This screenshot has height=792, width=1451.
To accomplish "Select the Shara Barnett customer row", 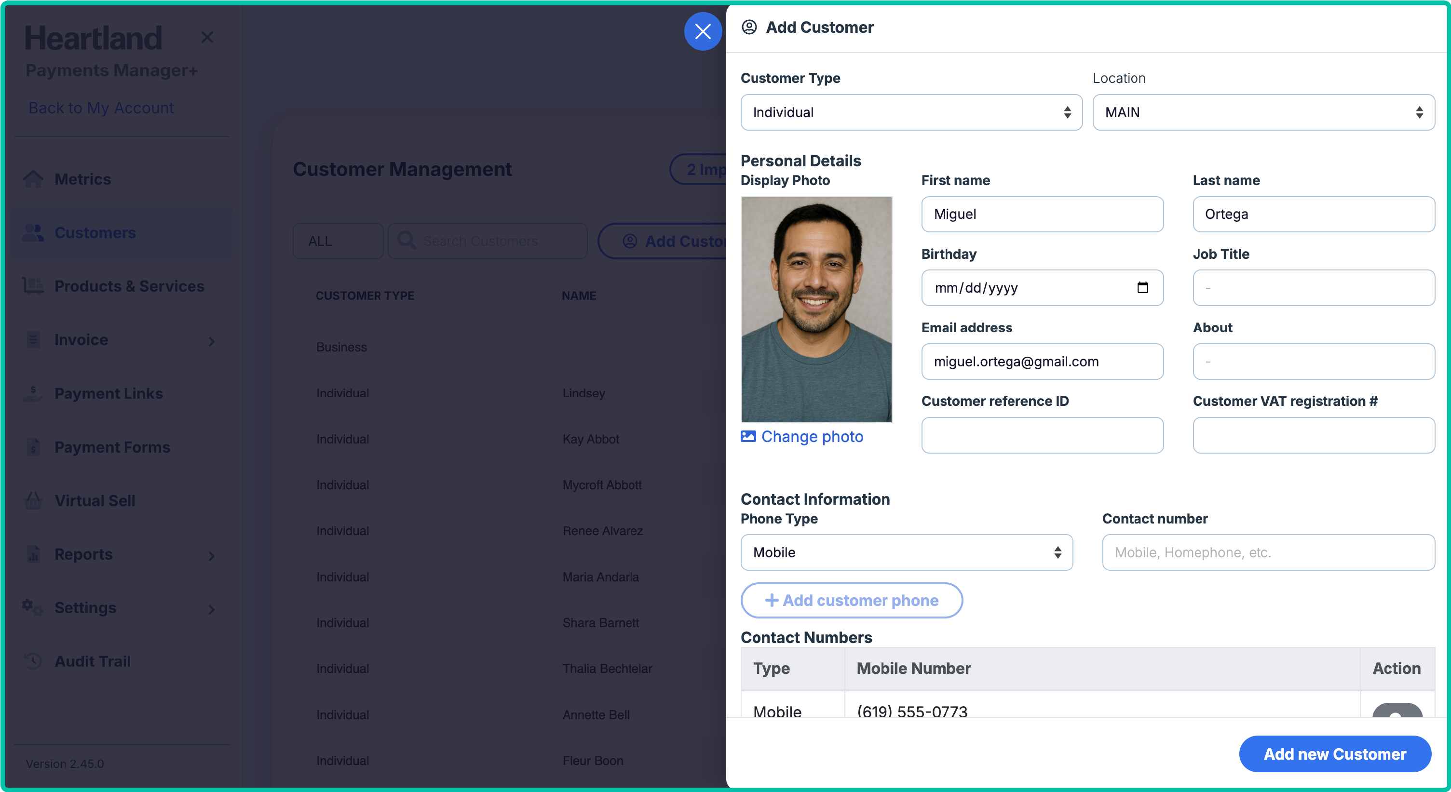I will [510, 623].
